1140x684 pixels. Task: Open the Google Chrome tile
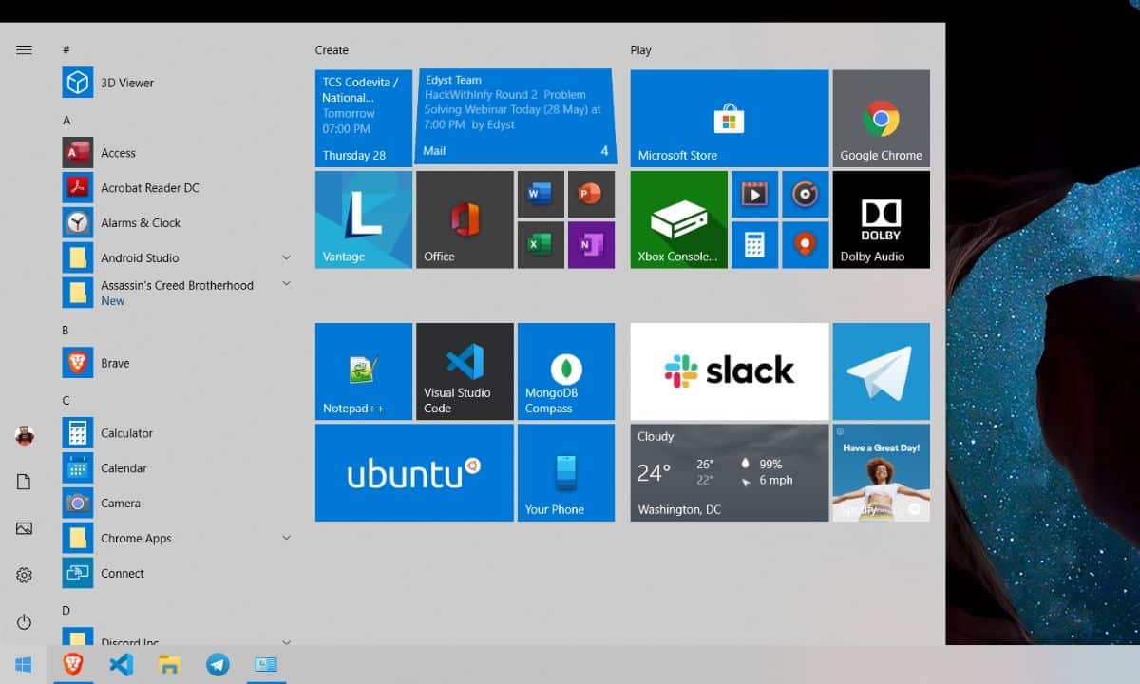pyautogui.click(x=881, y=118)
